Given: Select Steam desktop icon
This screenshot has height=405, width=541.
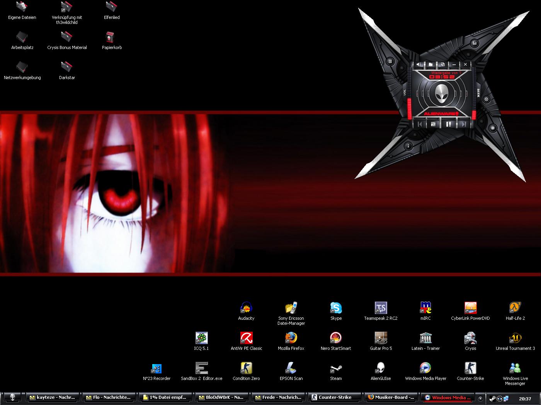Looking at the screenshot, I should (x=336, y=371).
